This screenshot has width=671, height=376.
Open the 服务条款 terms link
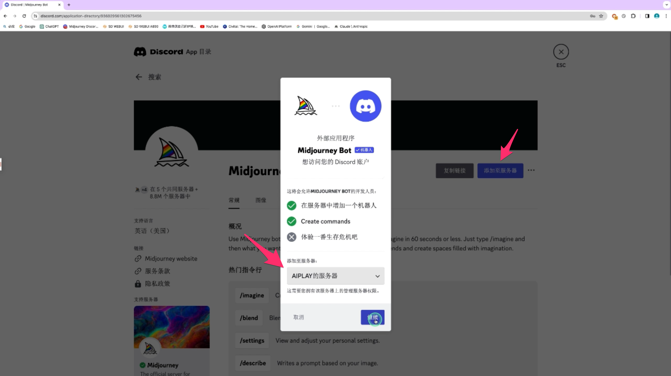point(157,271)
